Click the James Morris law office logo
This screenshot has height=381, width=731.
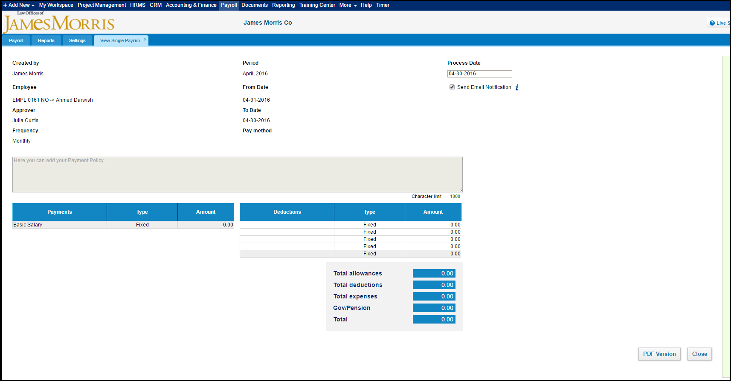pos(59,22)
